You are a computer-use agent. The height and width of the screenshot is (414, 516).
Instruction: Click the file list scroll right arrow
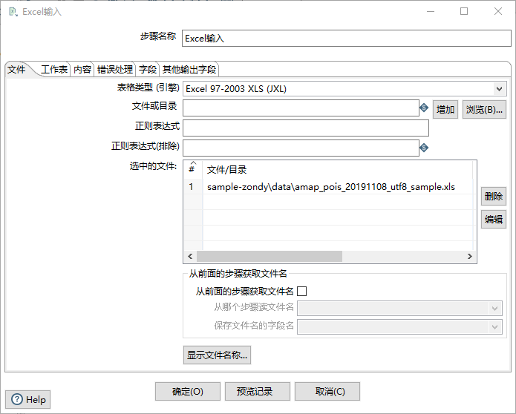470,256
